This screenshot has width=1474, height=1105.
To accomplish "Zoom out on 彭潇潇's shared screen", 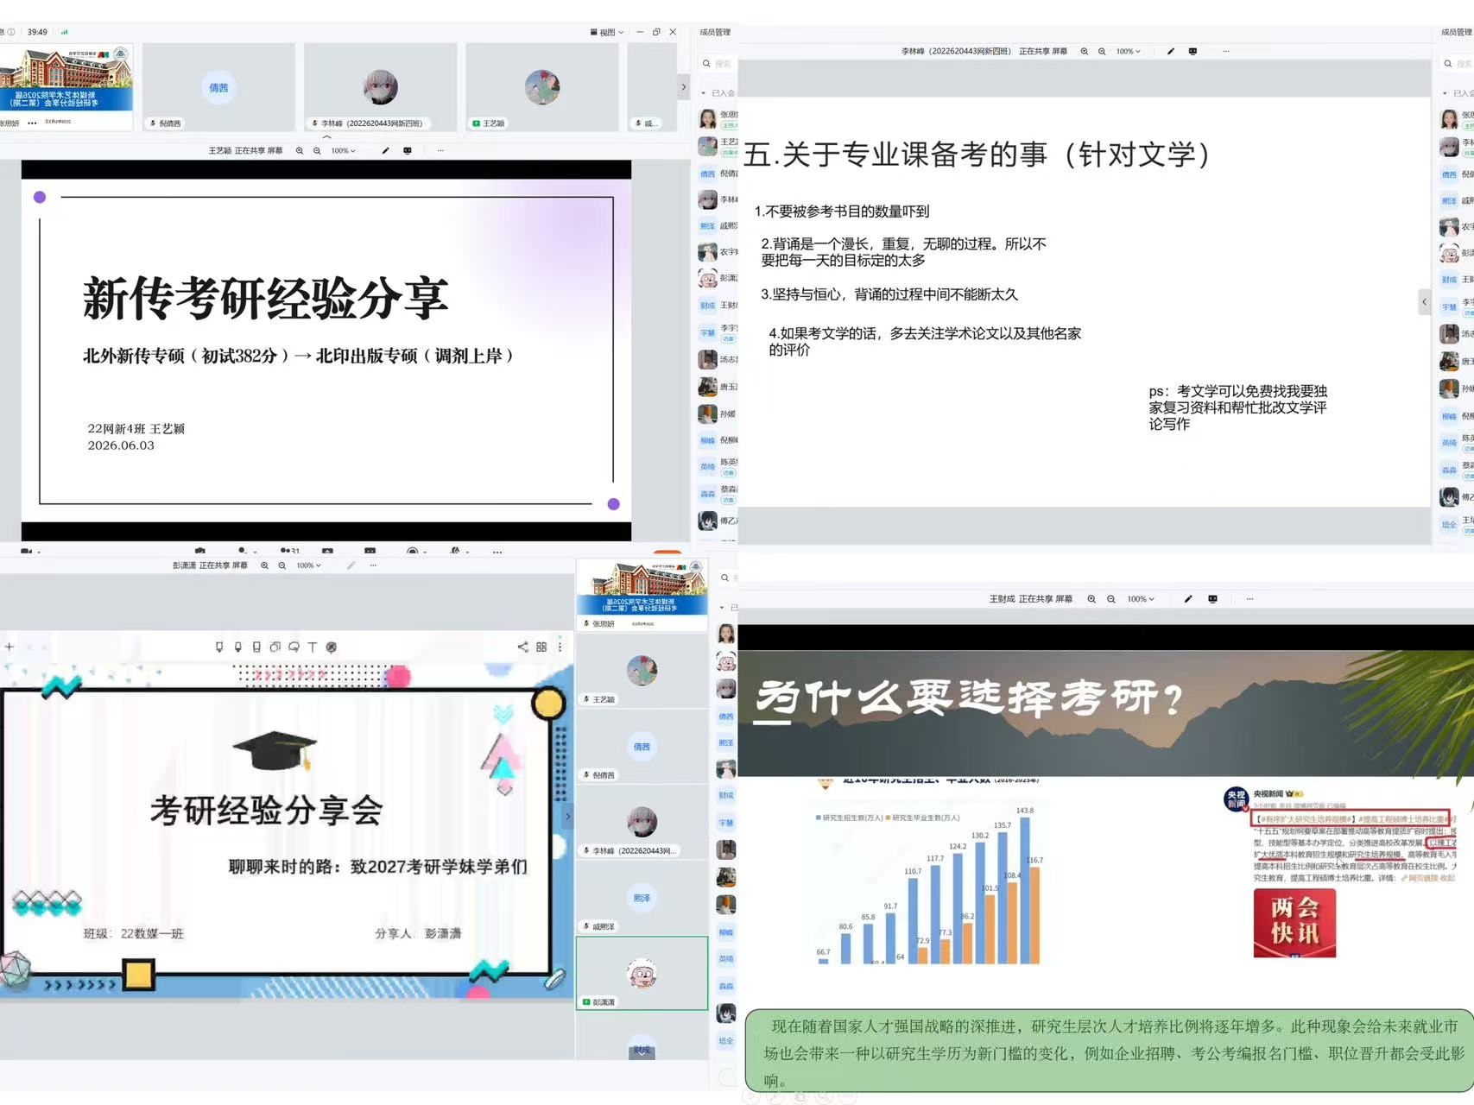I will click(282, 565).
